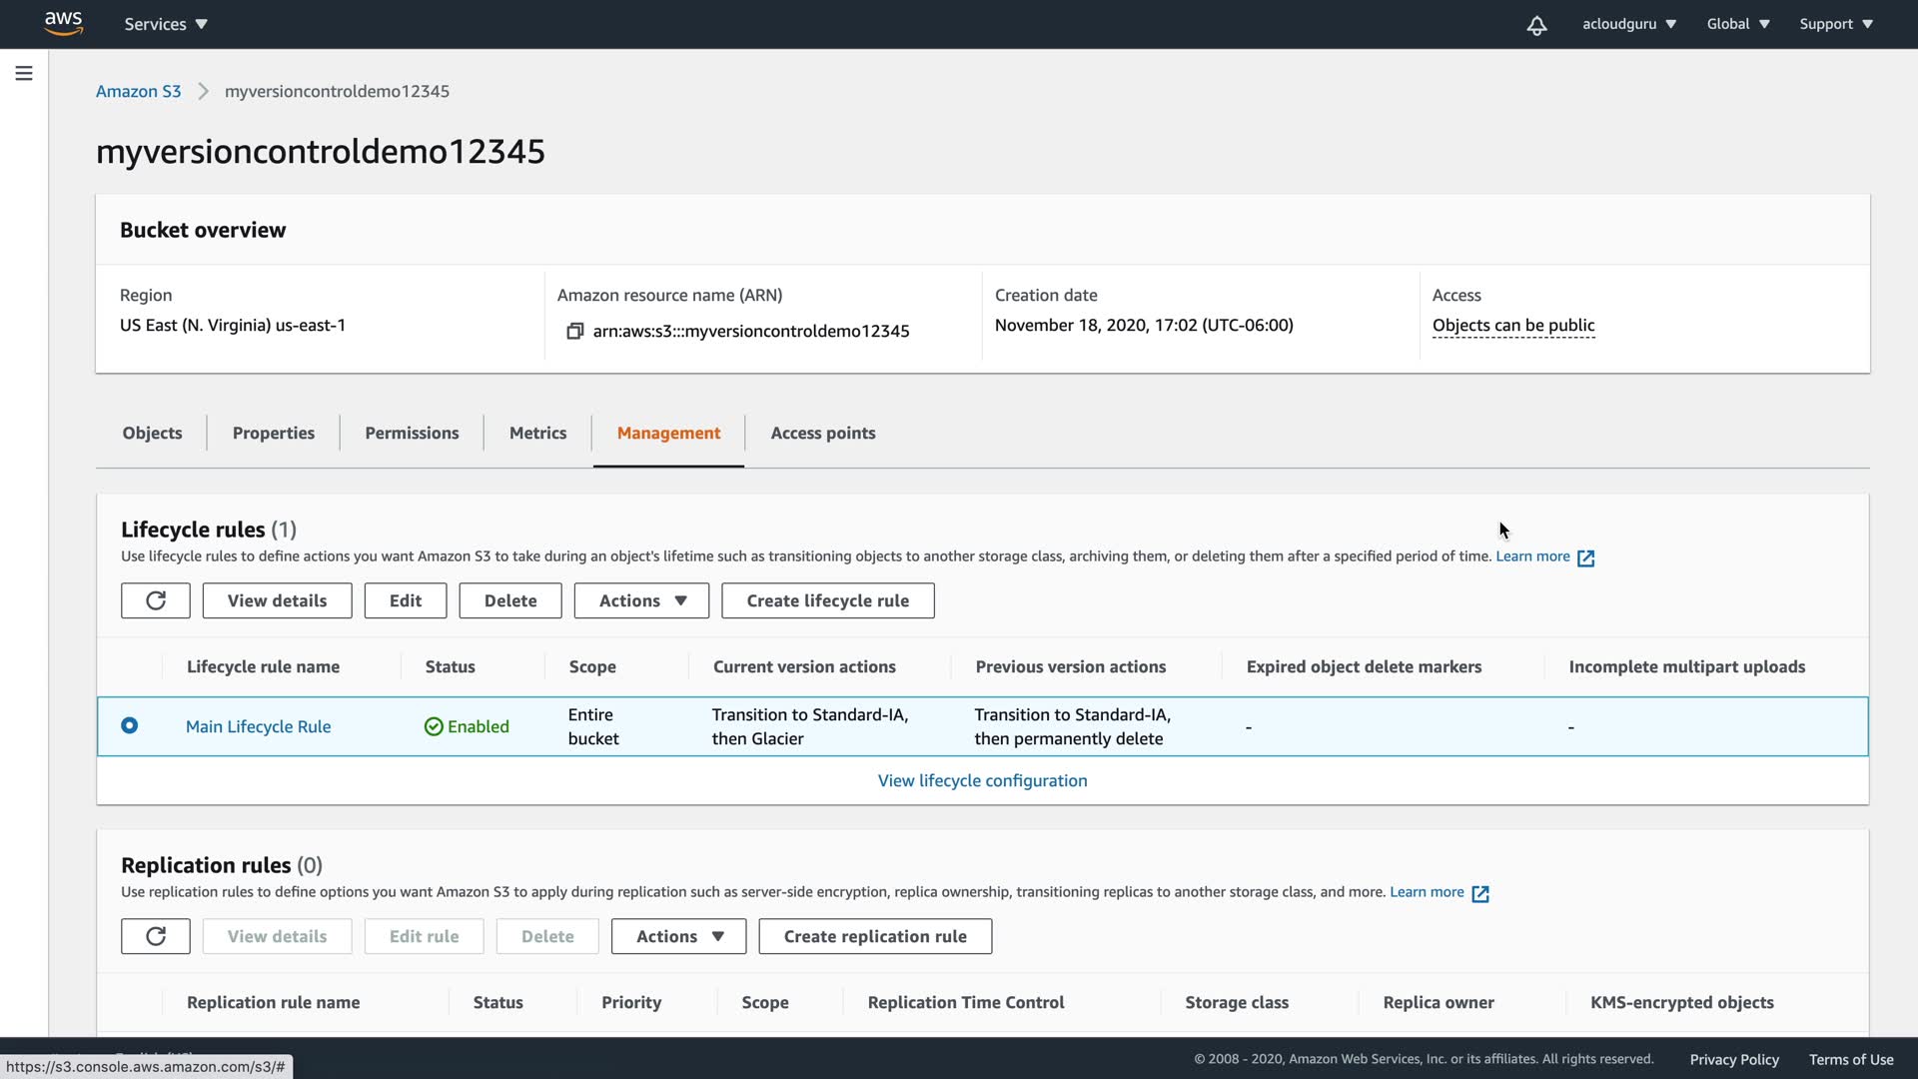Viewport: 1918px width, 1079px height.
Task: Click the notifications bell icon
Action: pyautogui.click(x=1536, y=25)
